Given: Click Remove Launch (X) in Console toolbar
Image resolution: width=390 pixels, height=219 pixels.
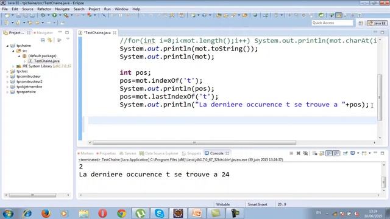Looking at the screenshot, I should point(298,153).
